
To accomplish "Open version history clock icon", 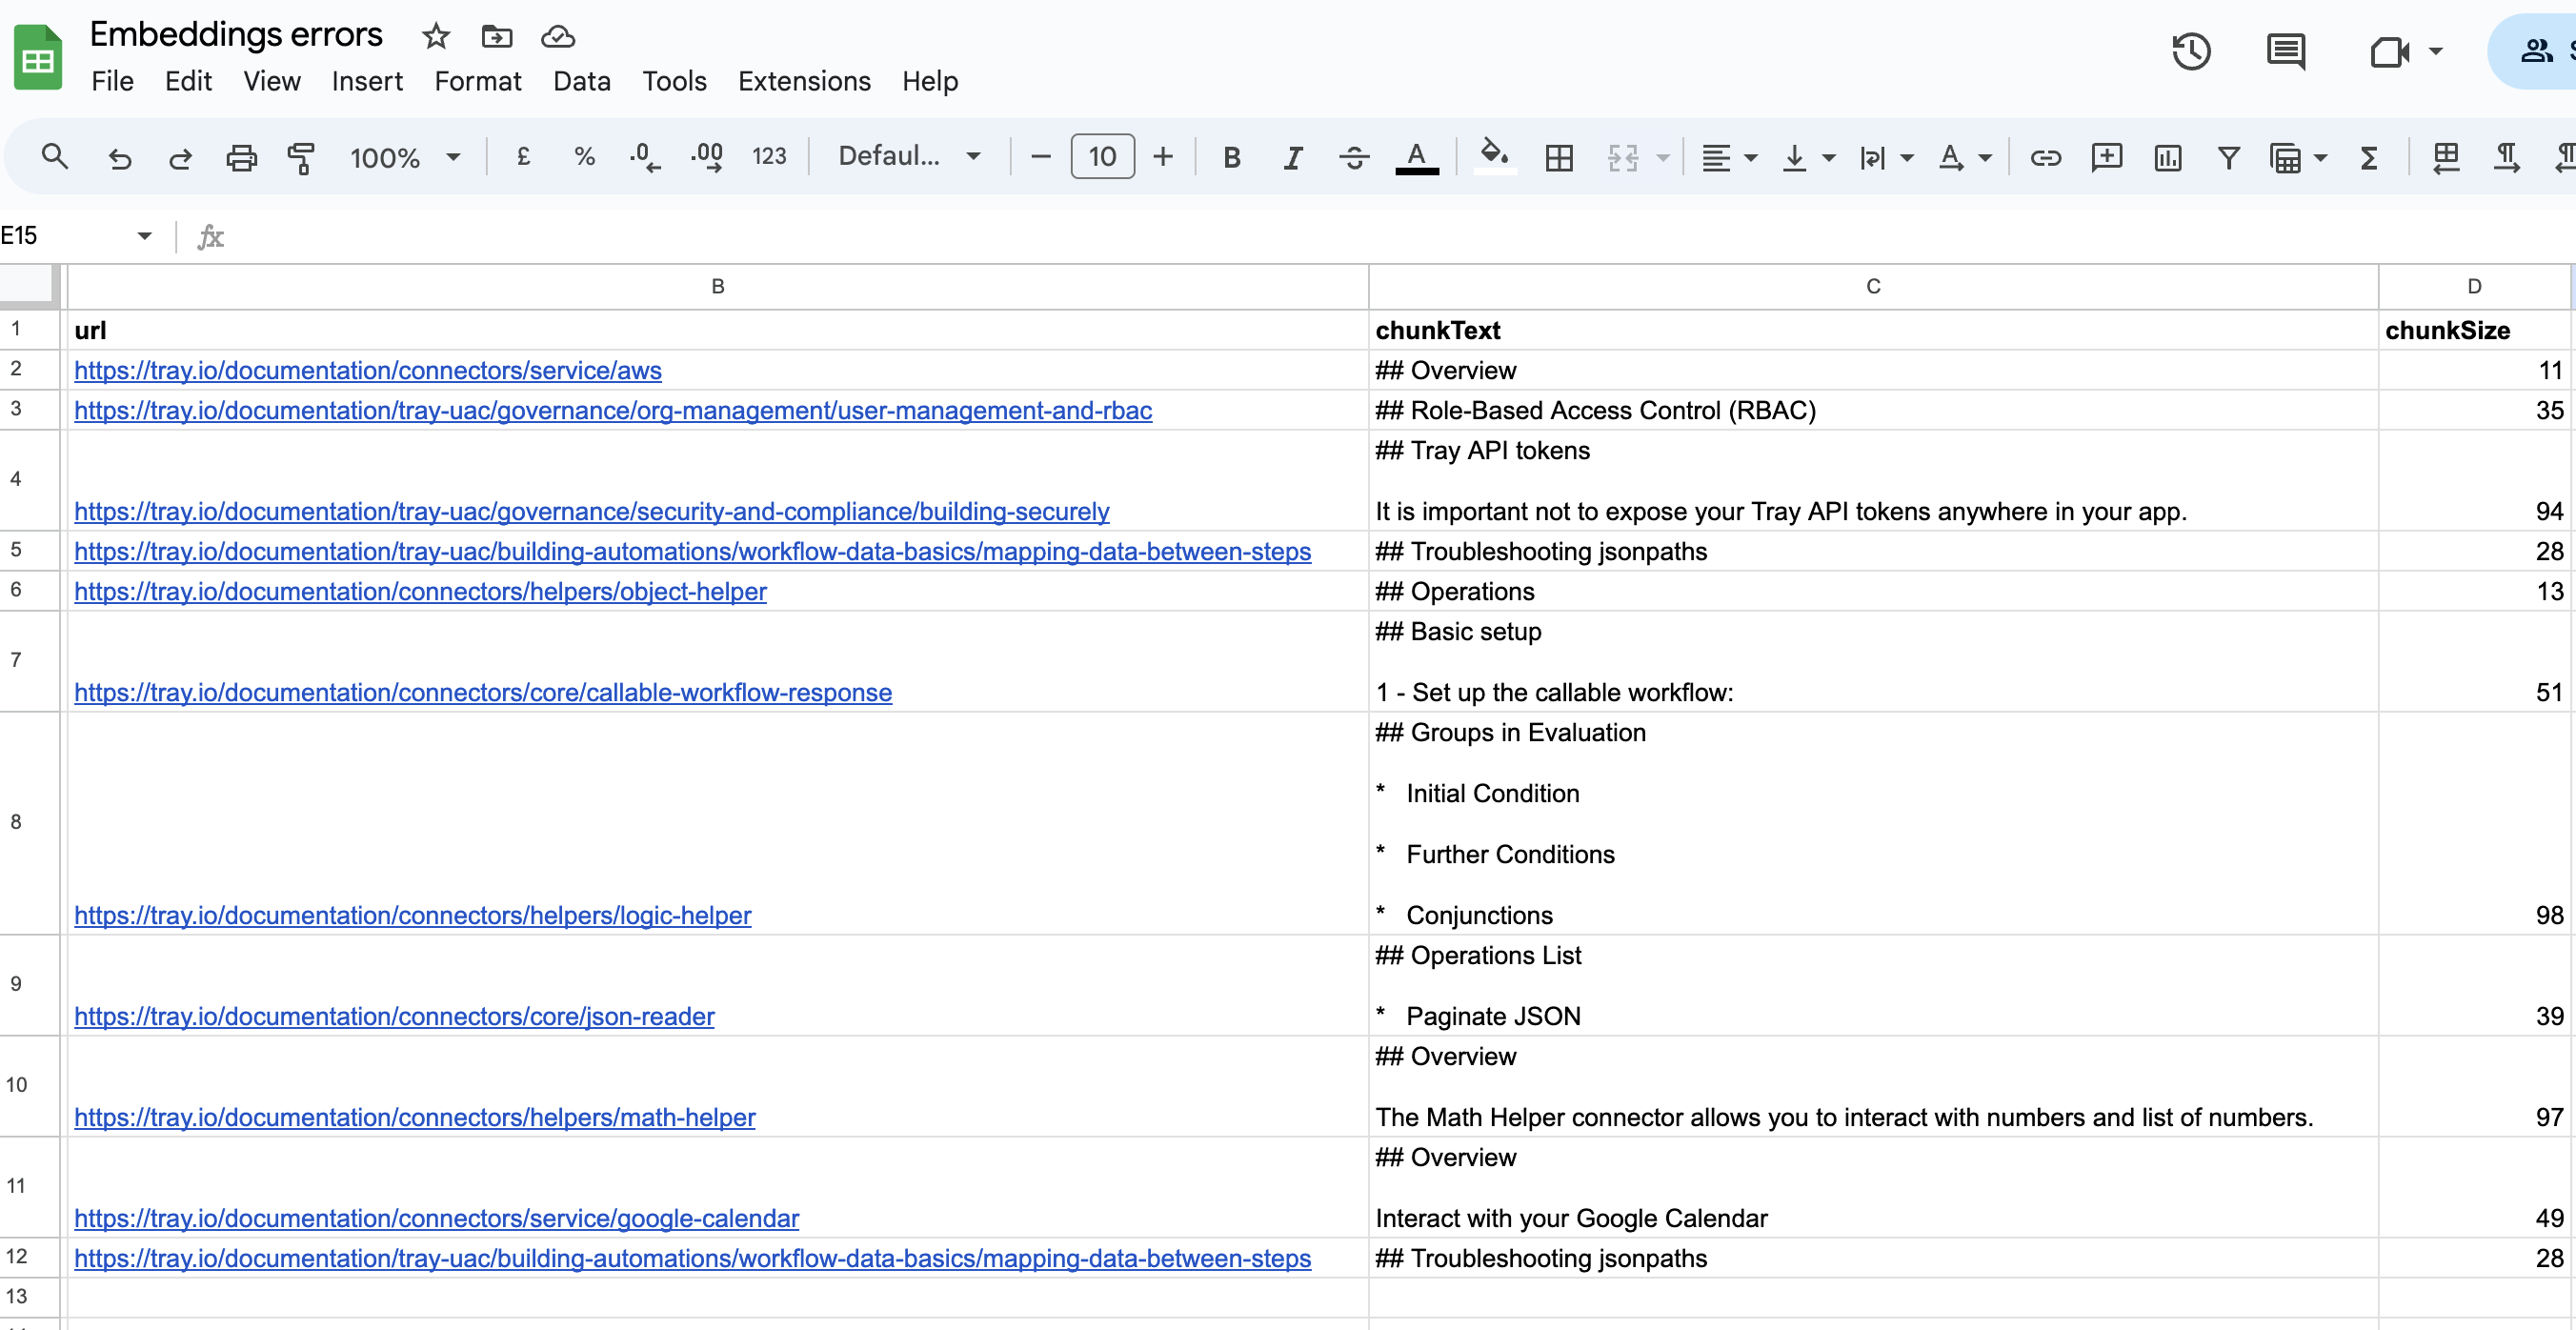I will tap(2190, 51).
